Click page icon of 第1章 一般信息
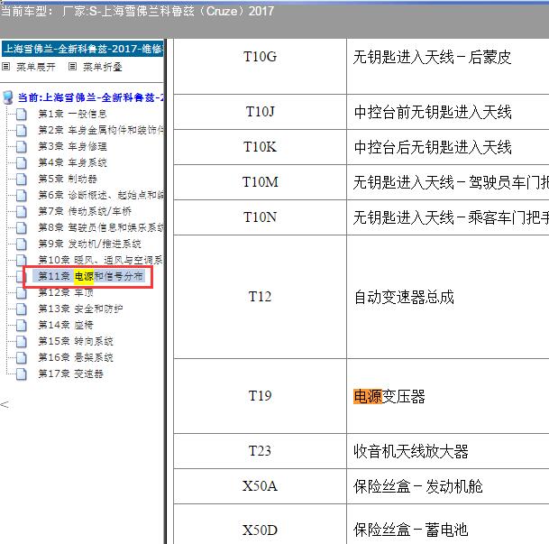This screenshot has height=544, width=549. pos(22,114)
